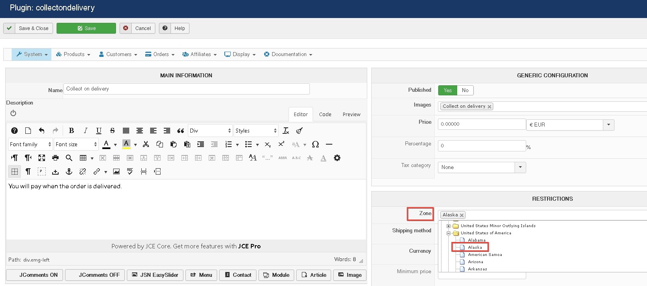This screenshot has width=647, height=286.
Task: Apply italic formatting
Action: 85,131
